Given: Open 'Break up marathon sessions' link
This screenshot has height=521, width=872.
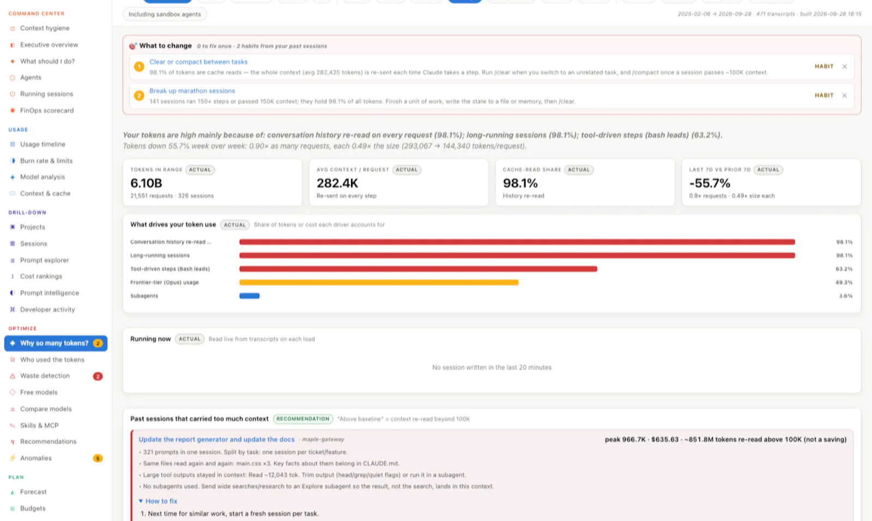Looking at the screenshot, I should tap(192, 91).
